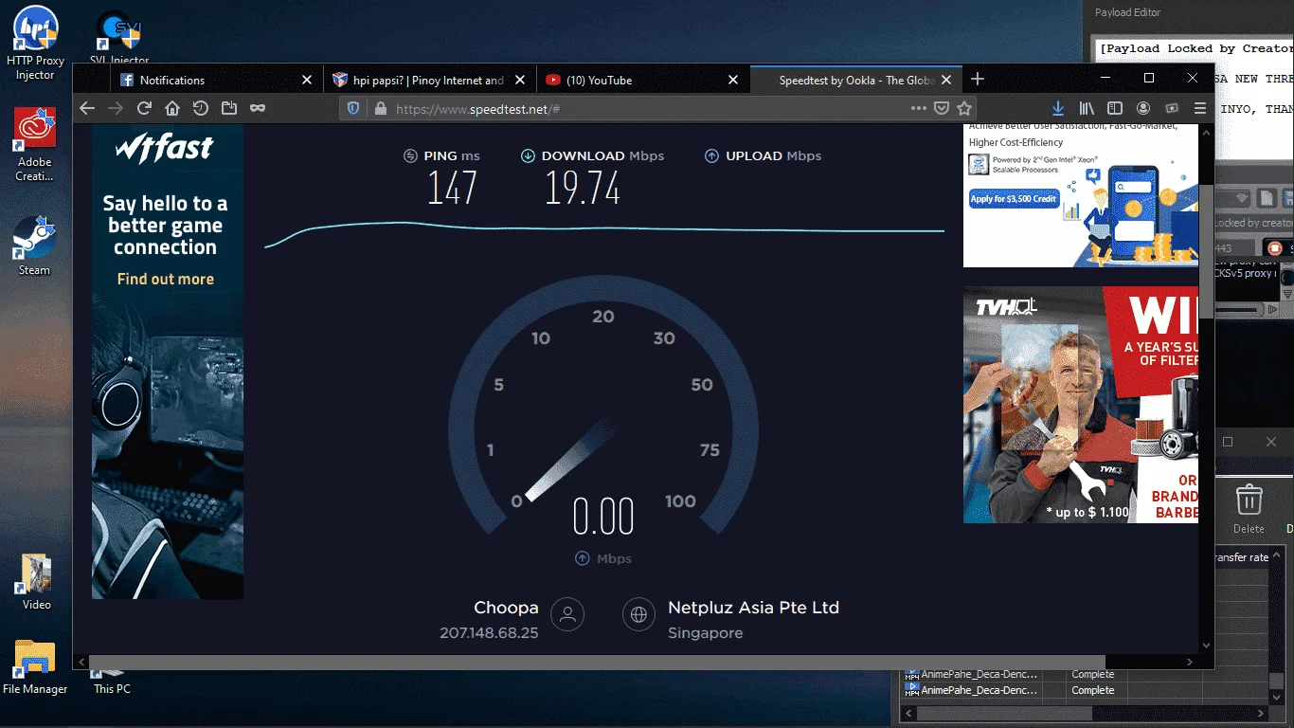Image resolution: width=1294 pixels, height=728 pixels.
Task: Open browsing history clock icon
Action: [201, 108]
